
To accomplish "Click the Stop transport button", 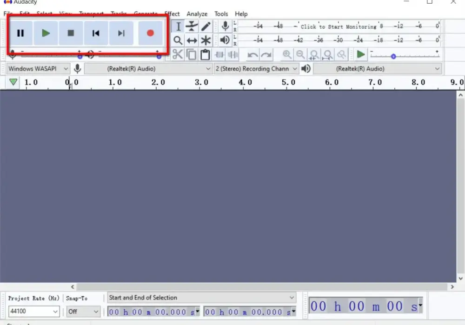I will 71,33.
